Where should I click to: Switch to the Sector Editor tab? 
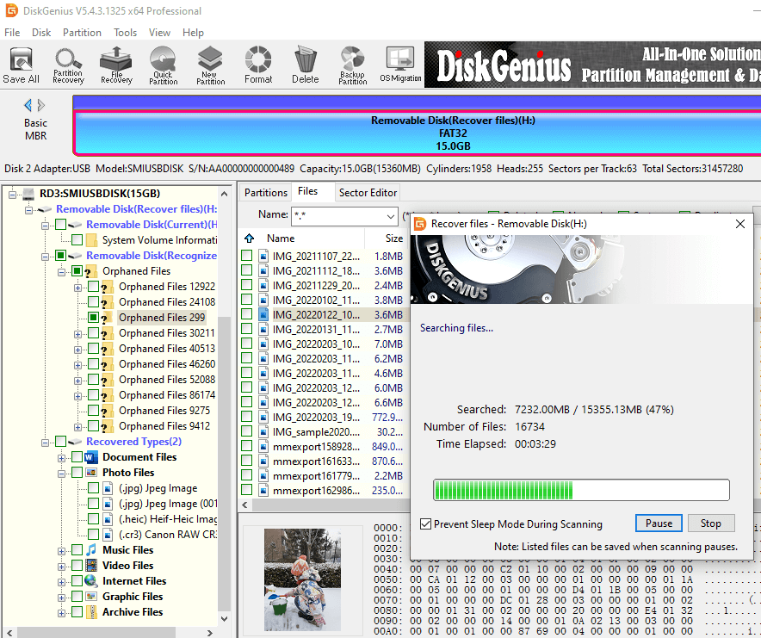[x=368, y=193]
